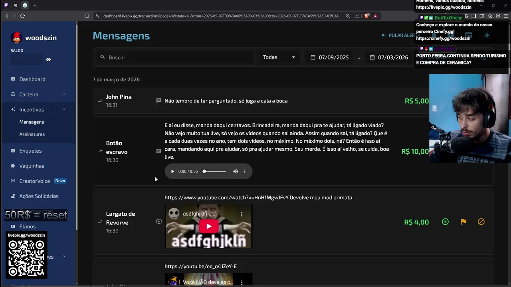511x287 pixels.
Task: Click Largato de Revorve transfer arrows icon
Action: [x=100, y=222]
